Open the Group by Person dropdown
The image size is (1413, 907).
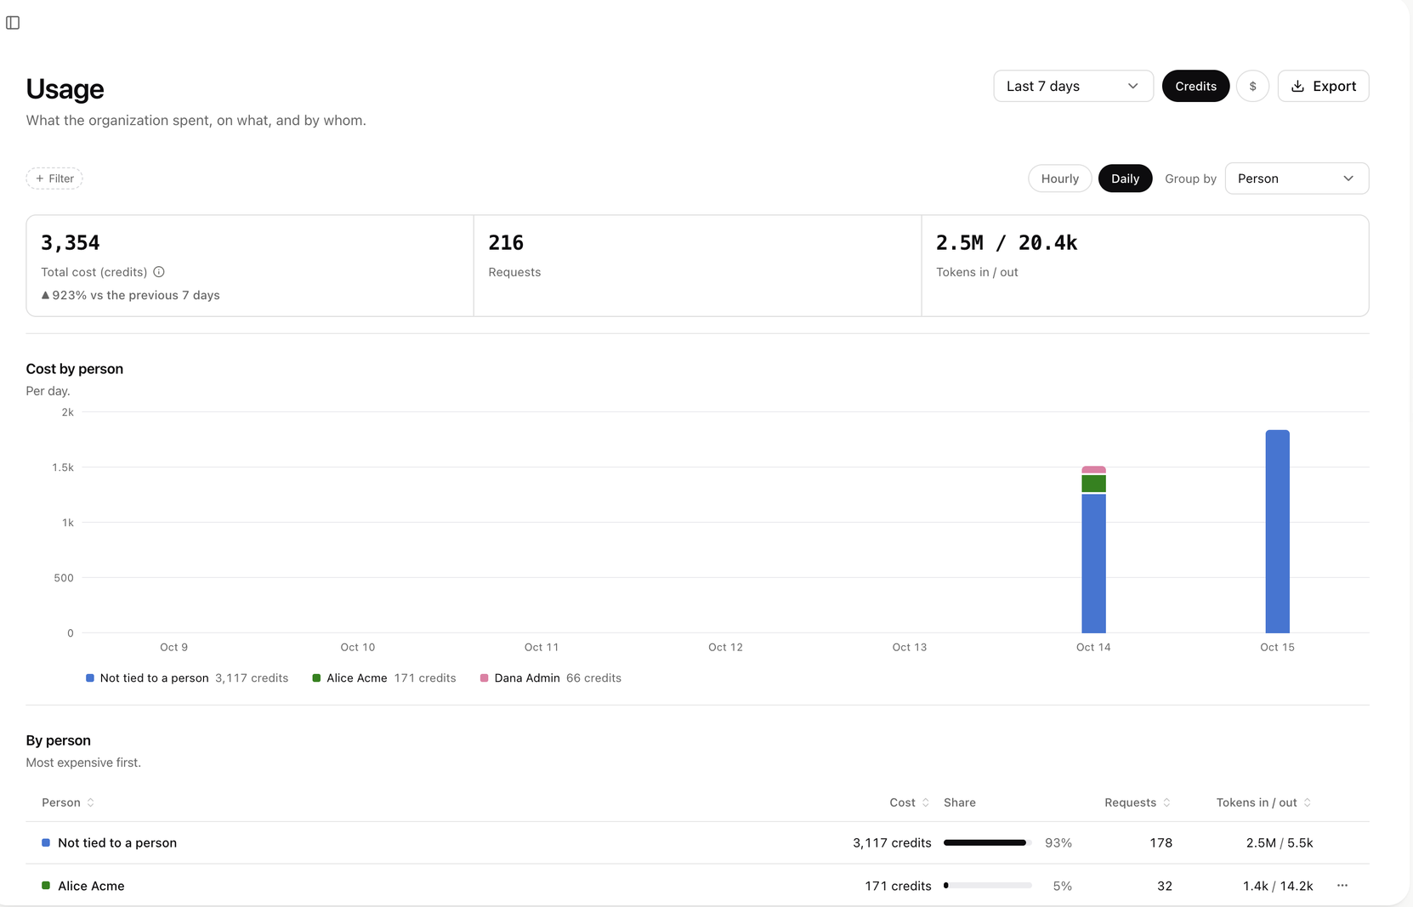coord(1297,179)
